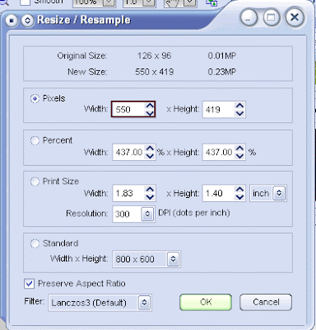Increase Percent Width with up arrow
The image size is (316, 330).
tap(150, 148)
